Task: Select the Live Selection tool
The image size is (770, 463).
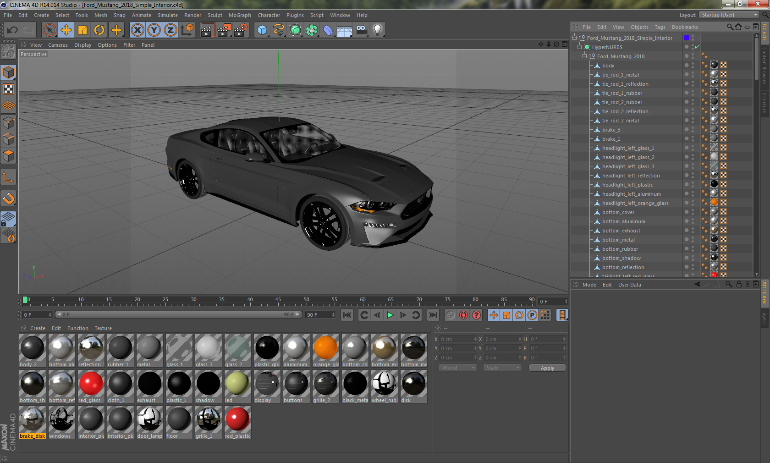Action: click(x=49, y=30)
